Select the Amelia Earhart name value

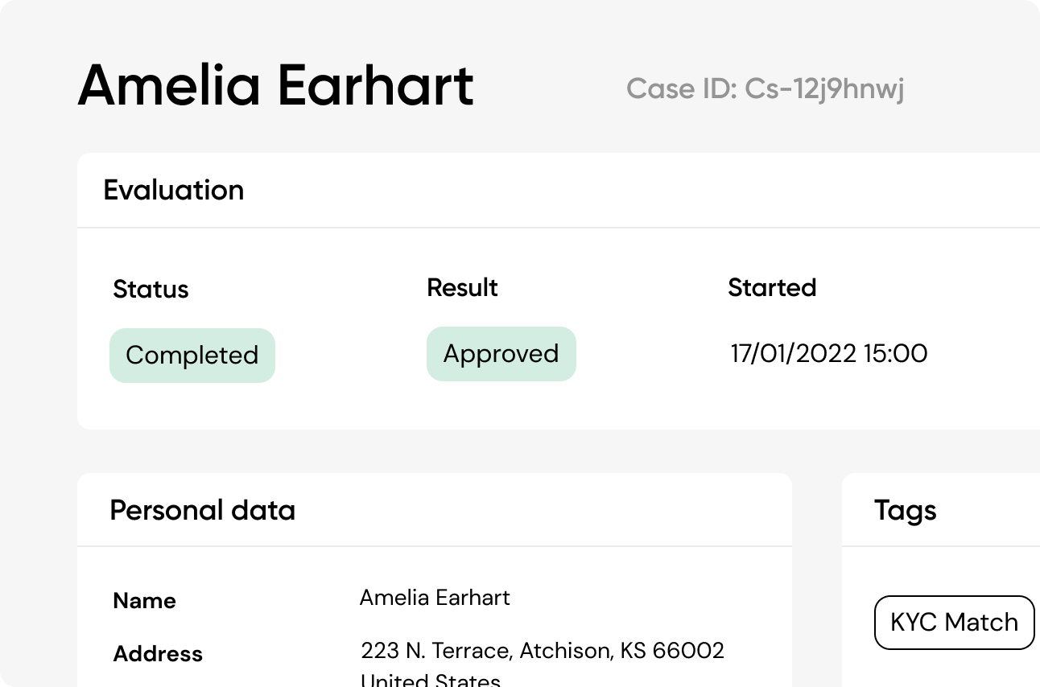[x=435, y=598]
